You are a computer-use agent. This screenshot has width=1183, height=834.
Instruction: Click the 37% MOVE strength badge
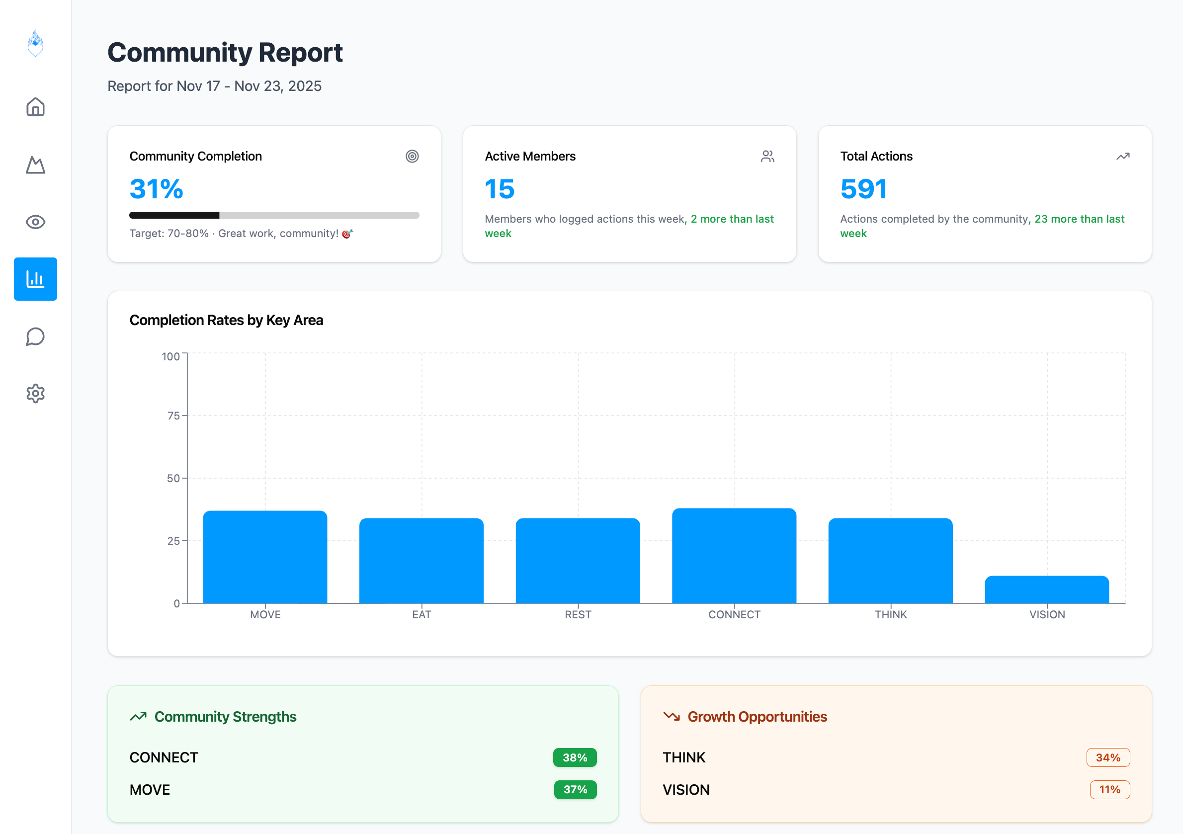[575, 789]
